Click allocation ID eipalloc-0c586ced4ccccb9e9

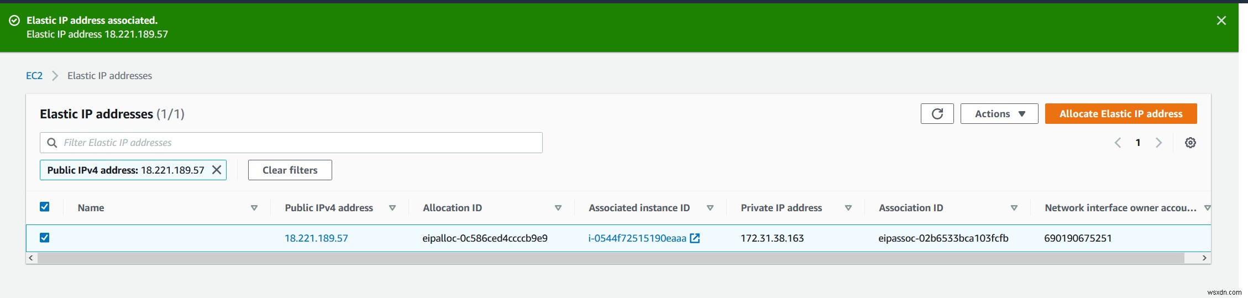tap(485, 238)
